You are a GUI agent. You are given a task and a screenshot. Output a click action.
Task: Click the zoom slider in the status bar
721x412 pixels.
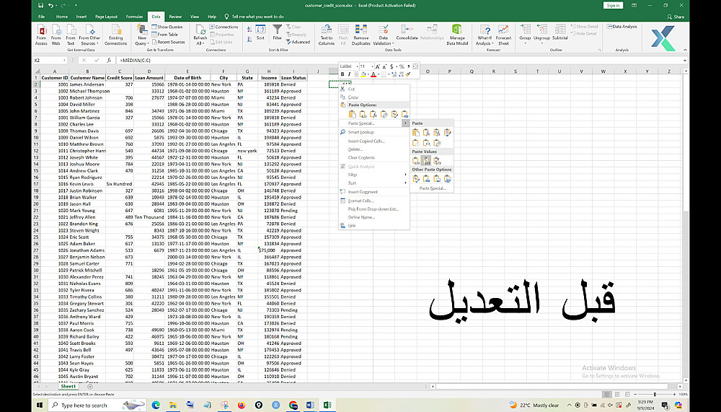click(655, 395)
